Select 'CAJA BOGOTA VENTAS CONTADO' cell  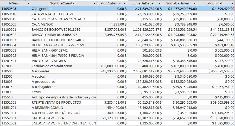pyautogui.click(x=64, y=19)
